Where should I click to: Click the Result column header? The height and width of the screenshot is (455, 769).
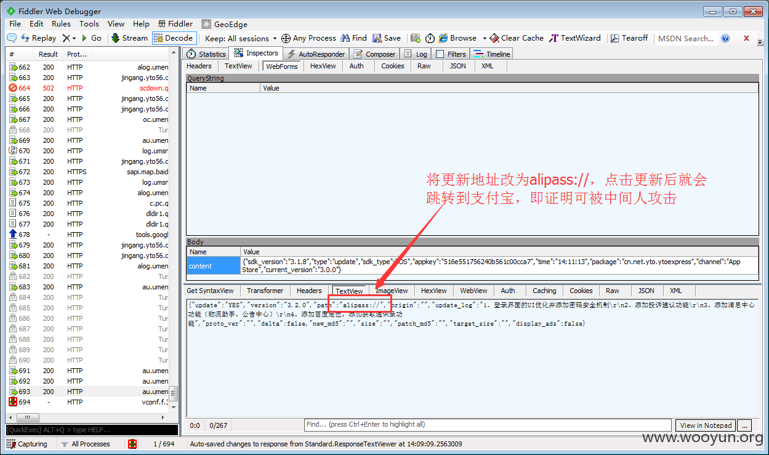[x=49, y=54]
